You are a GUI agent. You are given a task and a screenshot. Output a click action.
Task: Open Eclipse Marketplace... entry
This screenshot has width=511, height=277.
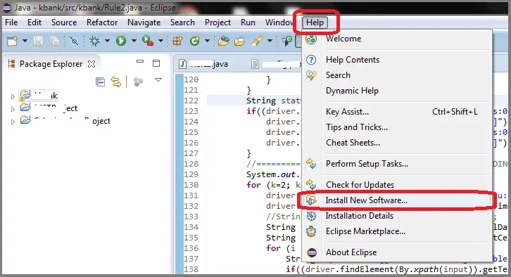(x=397, y=231)
